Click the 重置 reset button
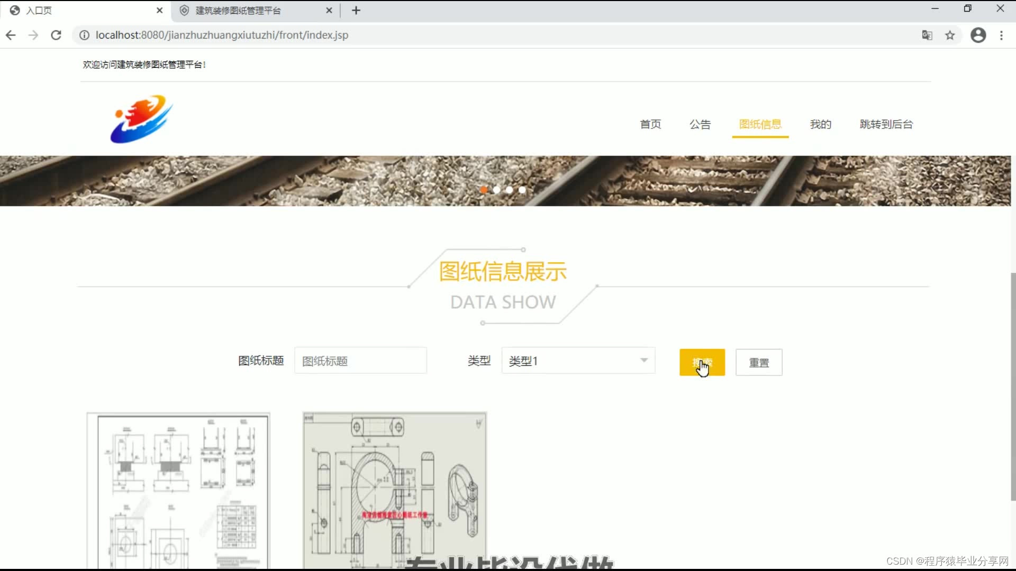Screen dimensions: 1016x571 pos(758,363)
